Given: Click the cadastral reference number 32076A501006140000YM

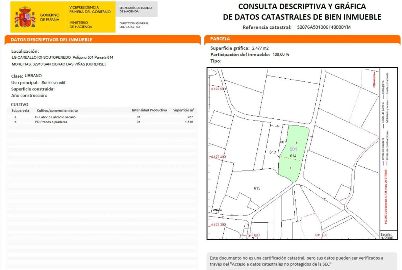Looking at the screenshot, I should click(x=324, y=27).
